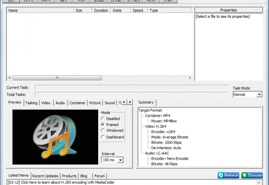Screen dimensions: 269x185
Task: Click the news list scroll up arrow
Action: pyautogui.click(x=259, y=183)
